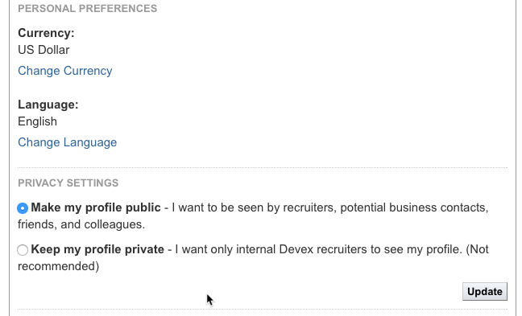Screen dimensions: 522x316
Task: Click the 'recommended)' text under the private option
Action: pos(59,266)
